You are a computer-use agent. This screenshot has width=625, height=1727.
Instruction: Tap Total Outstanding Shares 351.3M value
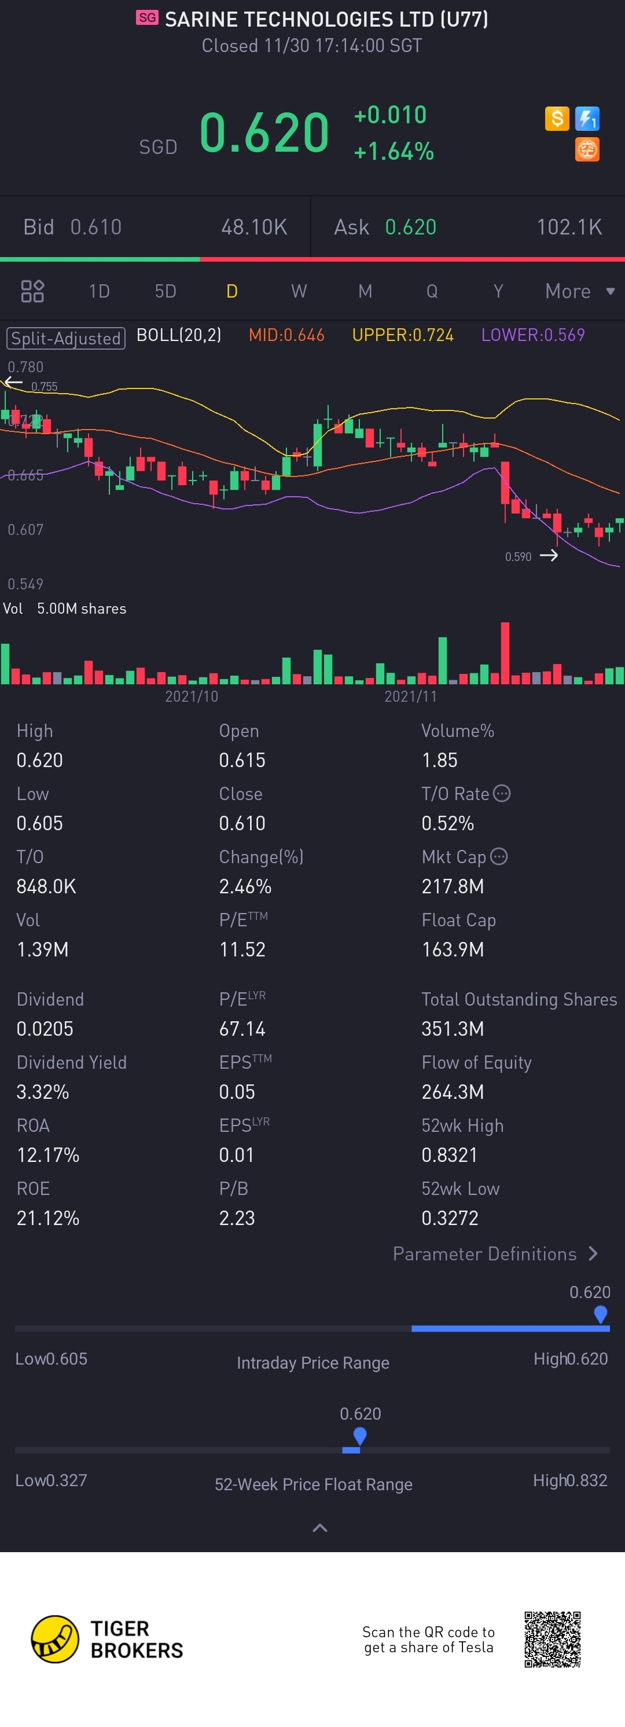pos(452,1028)
